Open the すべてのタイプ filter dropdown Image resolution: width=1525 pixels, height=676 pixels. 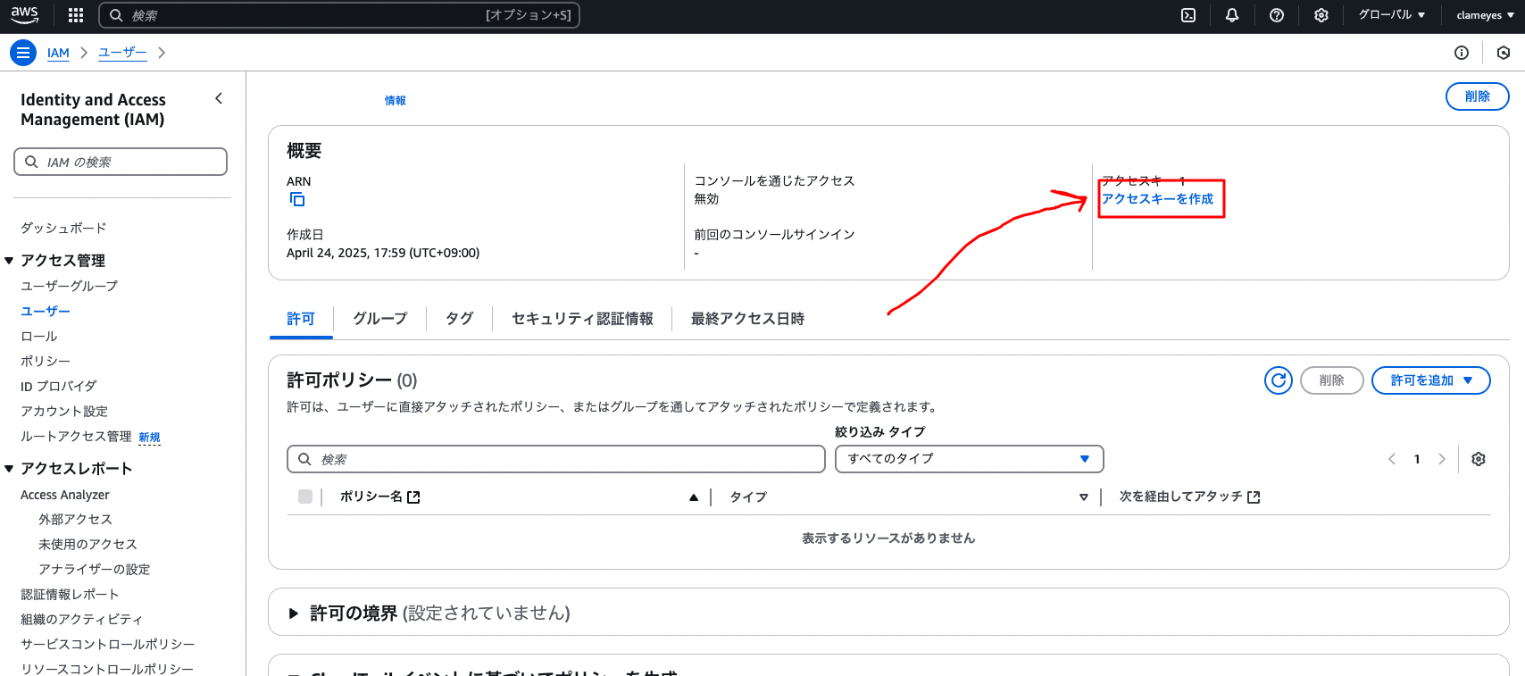pyautogui.click(x=970, y=459)
